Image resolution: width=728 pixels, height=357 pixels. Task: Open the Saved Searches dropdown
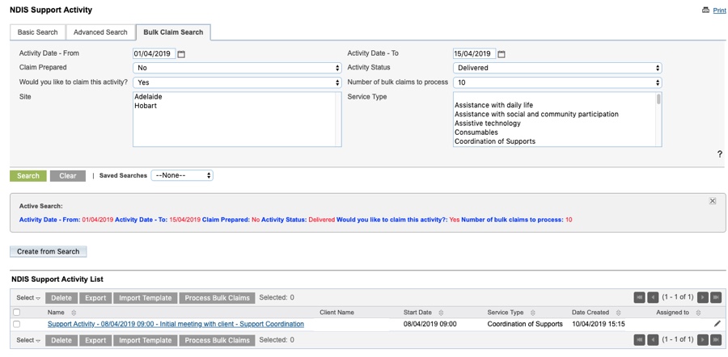(x=182, y=176)
